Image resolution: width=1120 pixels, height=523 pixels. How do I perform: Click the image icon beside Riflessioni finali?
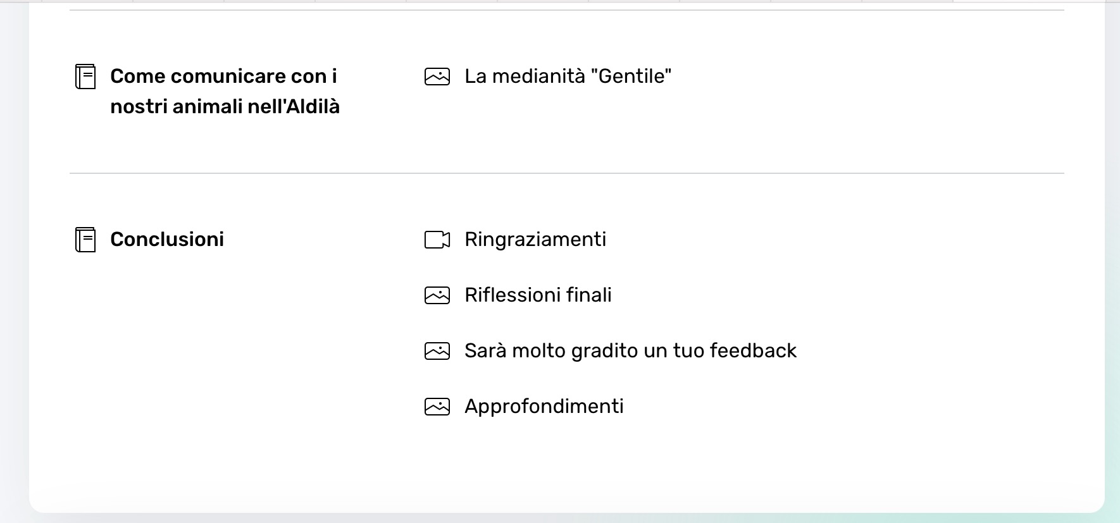(437, 295)
